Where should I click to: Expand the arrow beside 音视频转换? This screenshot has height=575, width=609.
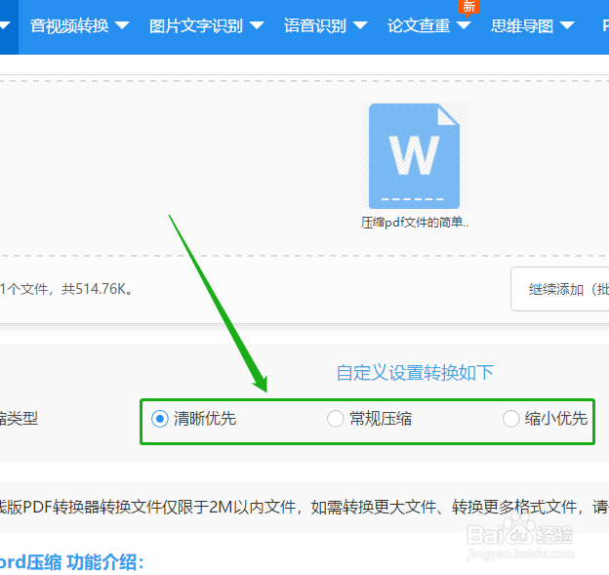(x=122, y=25)
